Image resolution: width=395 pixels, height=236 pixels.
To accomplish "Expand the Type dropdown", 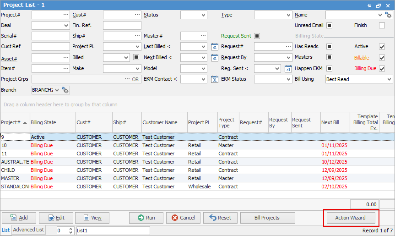I will (289, 15).
